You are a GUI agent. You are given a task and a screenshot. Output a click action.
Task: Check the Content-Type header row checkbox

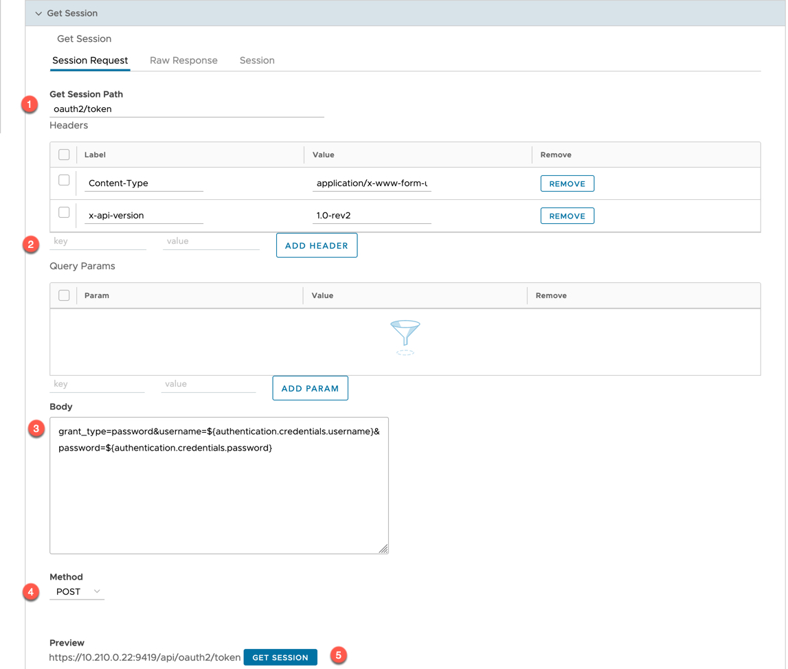pyautogui.click(x=64, y=181)
